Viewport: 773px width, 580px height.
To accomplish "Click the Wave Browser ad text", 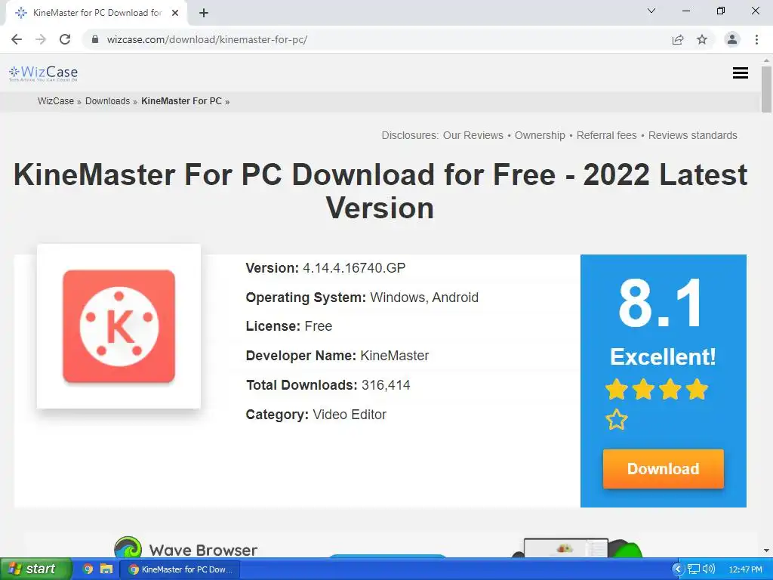I will point(203,550).
